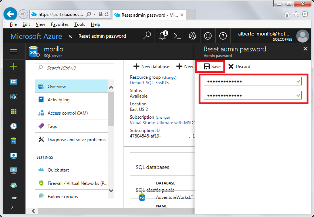Open SQL databases from the sidebar
Screen dimensions: 314x217
click(x=14, y=141)
